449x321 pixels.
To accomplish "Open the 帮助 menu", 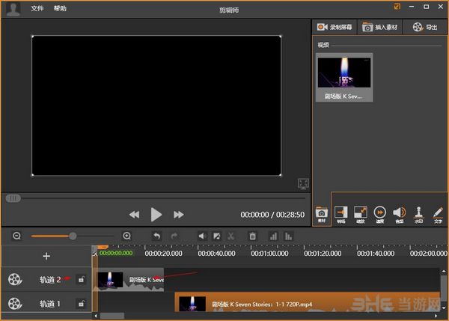I will (x=60, y=8).
